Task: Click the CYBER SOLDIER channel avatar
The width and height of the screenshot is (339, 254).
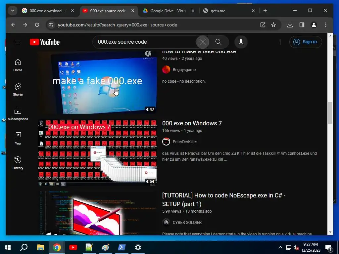Action: 166,222
